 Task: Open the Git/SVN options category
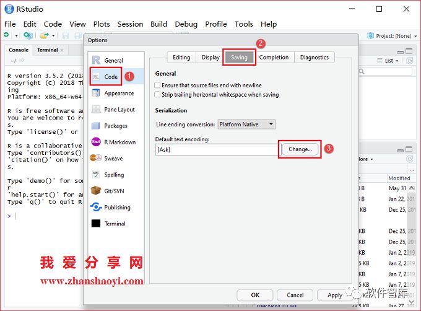[116, 191]
